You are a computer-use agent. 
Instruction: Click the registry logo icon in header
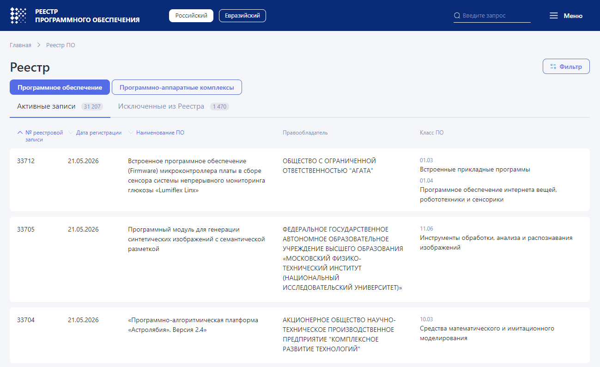click(18, 16)
